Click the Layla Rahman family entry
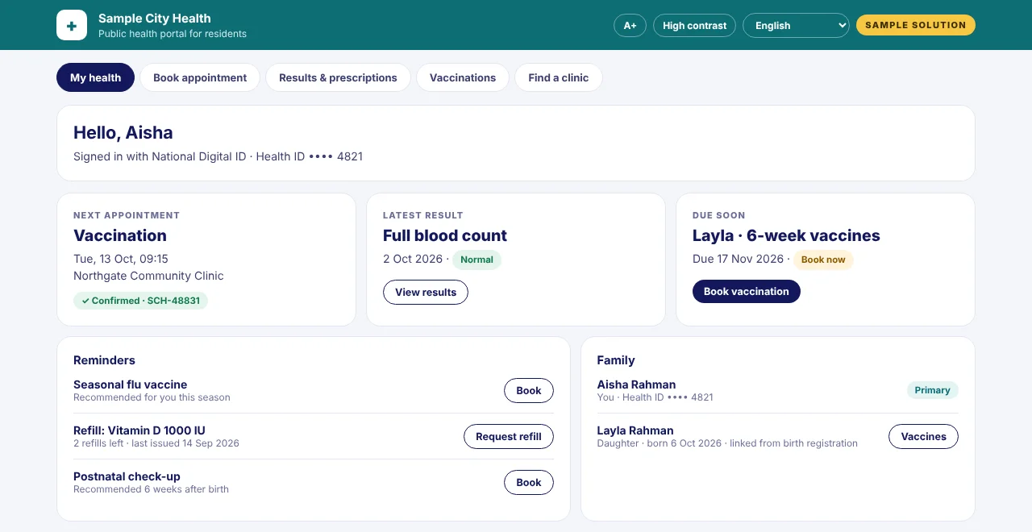This screenshot has height=532, width=1032. tap(777, 436)
